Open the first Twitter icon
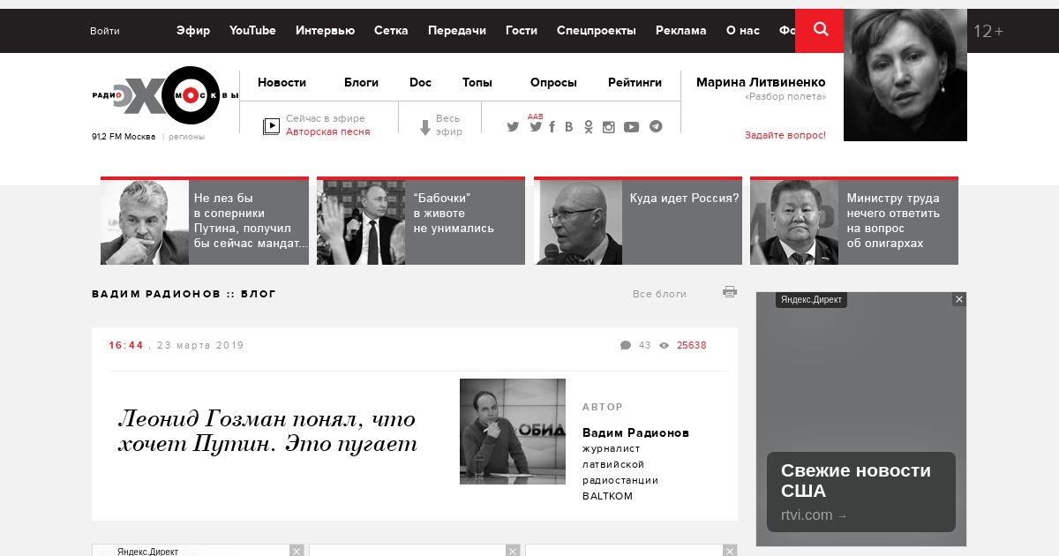This screenshot has height=556, width=1059. [513, 127]
